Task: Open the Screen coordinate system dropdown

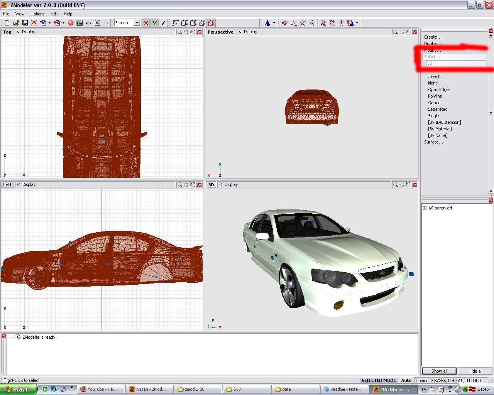Action: point(137,23)
